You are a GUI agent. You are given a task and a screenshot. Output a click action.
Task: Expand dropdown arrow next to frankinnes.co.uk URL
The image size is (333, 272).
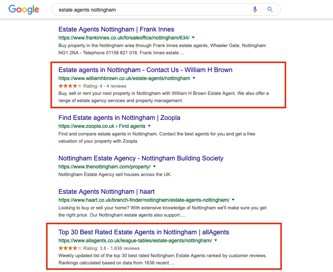click(x=193, y=38)
